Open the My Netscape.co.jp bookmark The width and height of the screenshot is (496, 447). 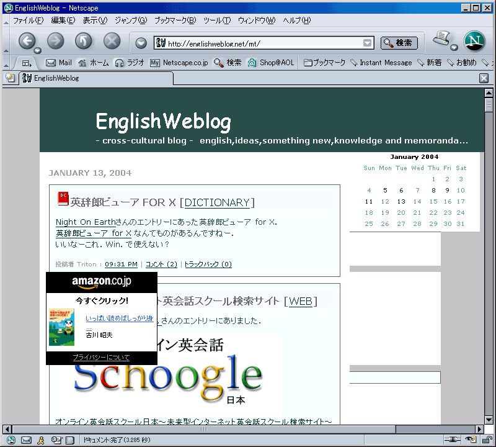tap(179, 63)
